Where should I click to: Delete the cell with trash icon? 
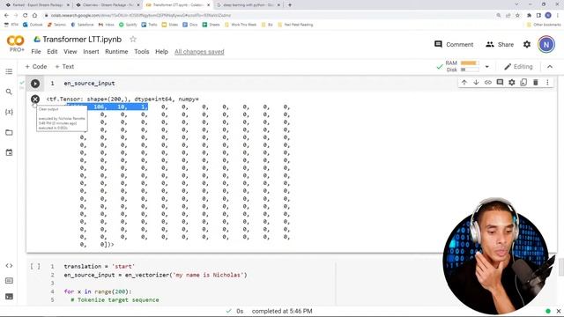point(535,82)
